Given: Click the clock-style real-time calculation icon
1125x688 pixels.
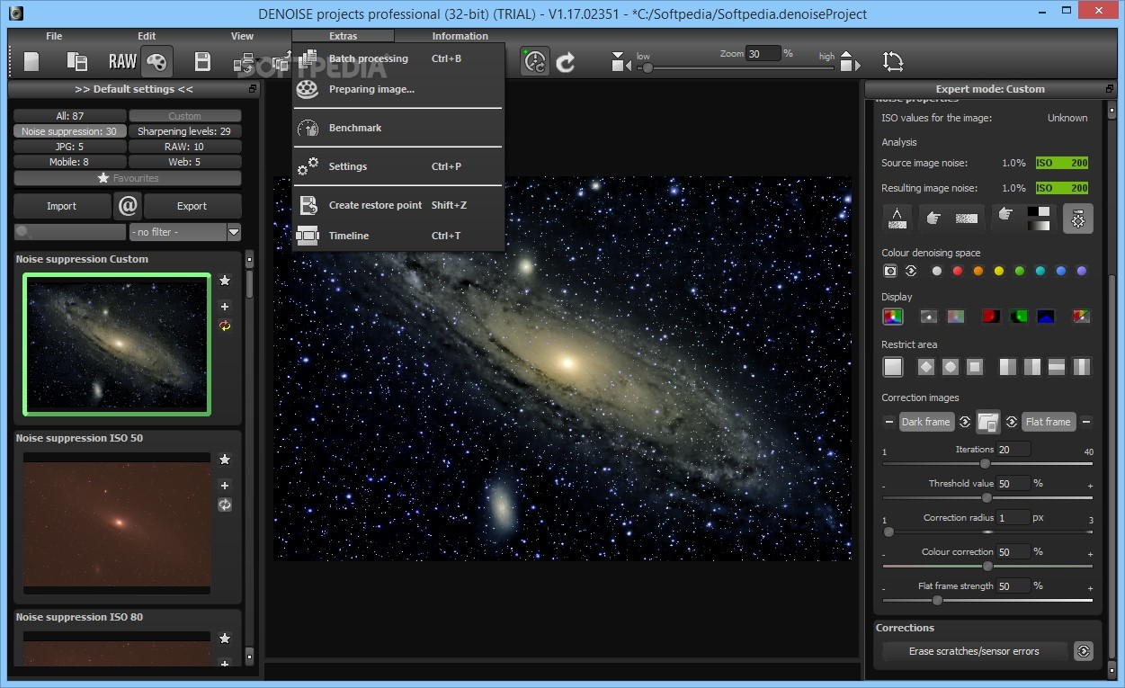Looking at the screenshot, I should pos(535,61).
